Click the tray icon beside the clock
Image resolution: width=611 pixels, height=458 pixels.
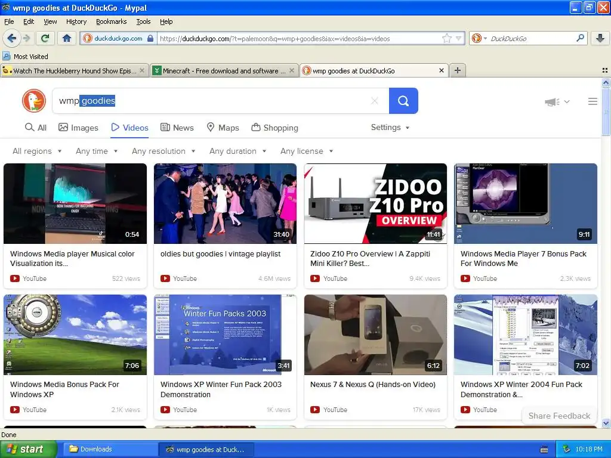(x=566, y=449)
